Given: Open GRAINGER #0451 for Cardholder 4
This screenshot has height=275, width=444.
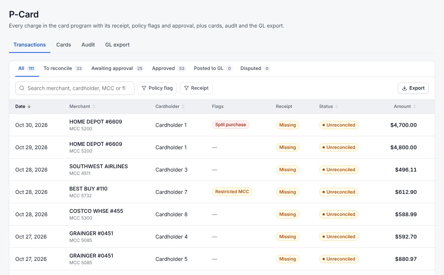Looking at the screenshot, I should coord(91,233).
